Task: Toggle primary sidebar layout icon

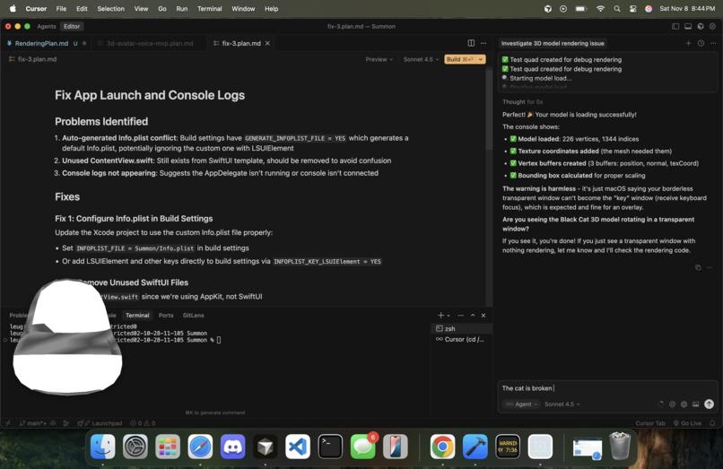Action: coord(675,26)
